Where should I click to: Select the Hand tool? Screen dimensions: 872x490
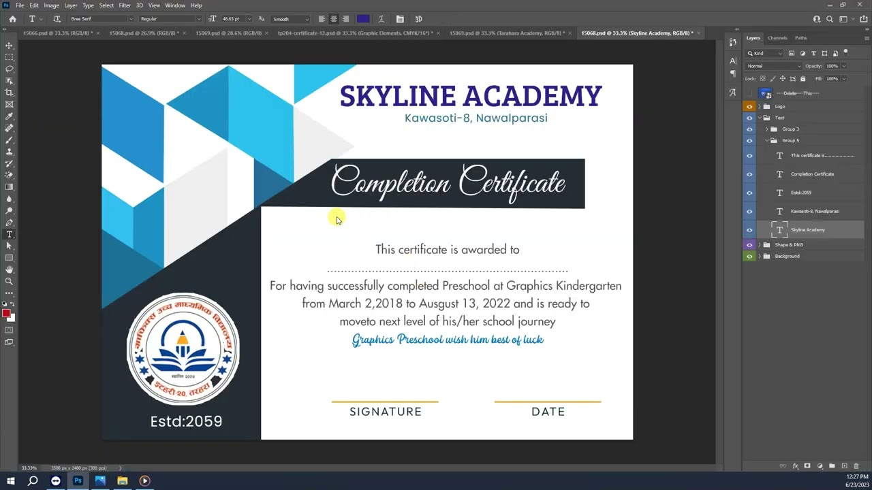coord(9,269)
